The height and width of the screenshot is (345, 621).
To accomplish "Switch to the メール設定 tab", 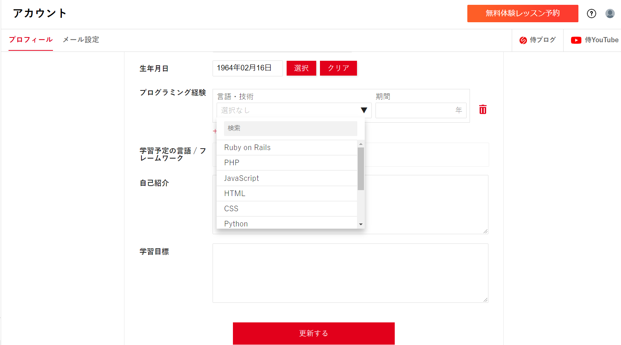I will click(81, 40).
